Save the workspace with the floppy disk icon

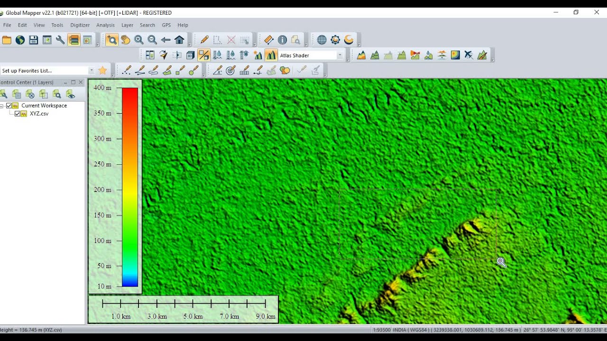coord(33,40)
